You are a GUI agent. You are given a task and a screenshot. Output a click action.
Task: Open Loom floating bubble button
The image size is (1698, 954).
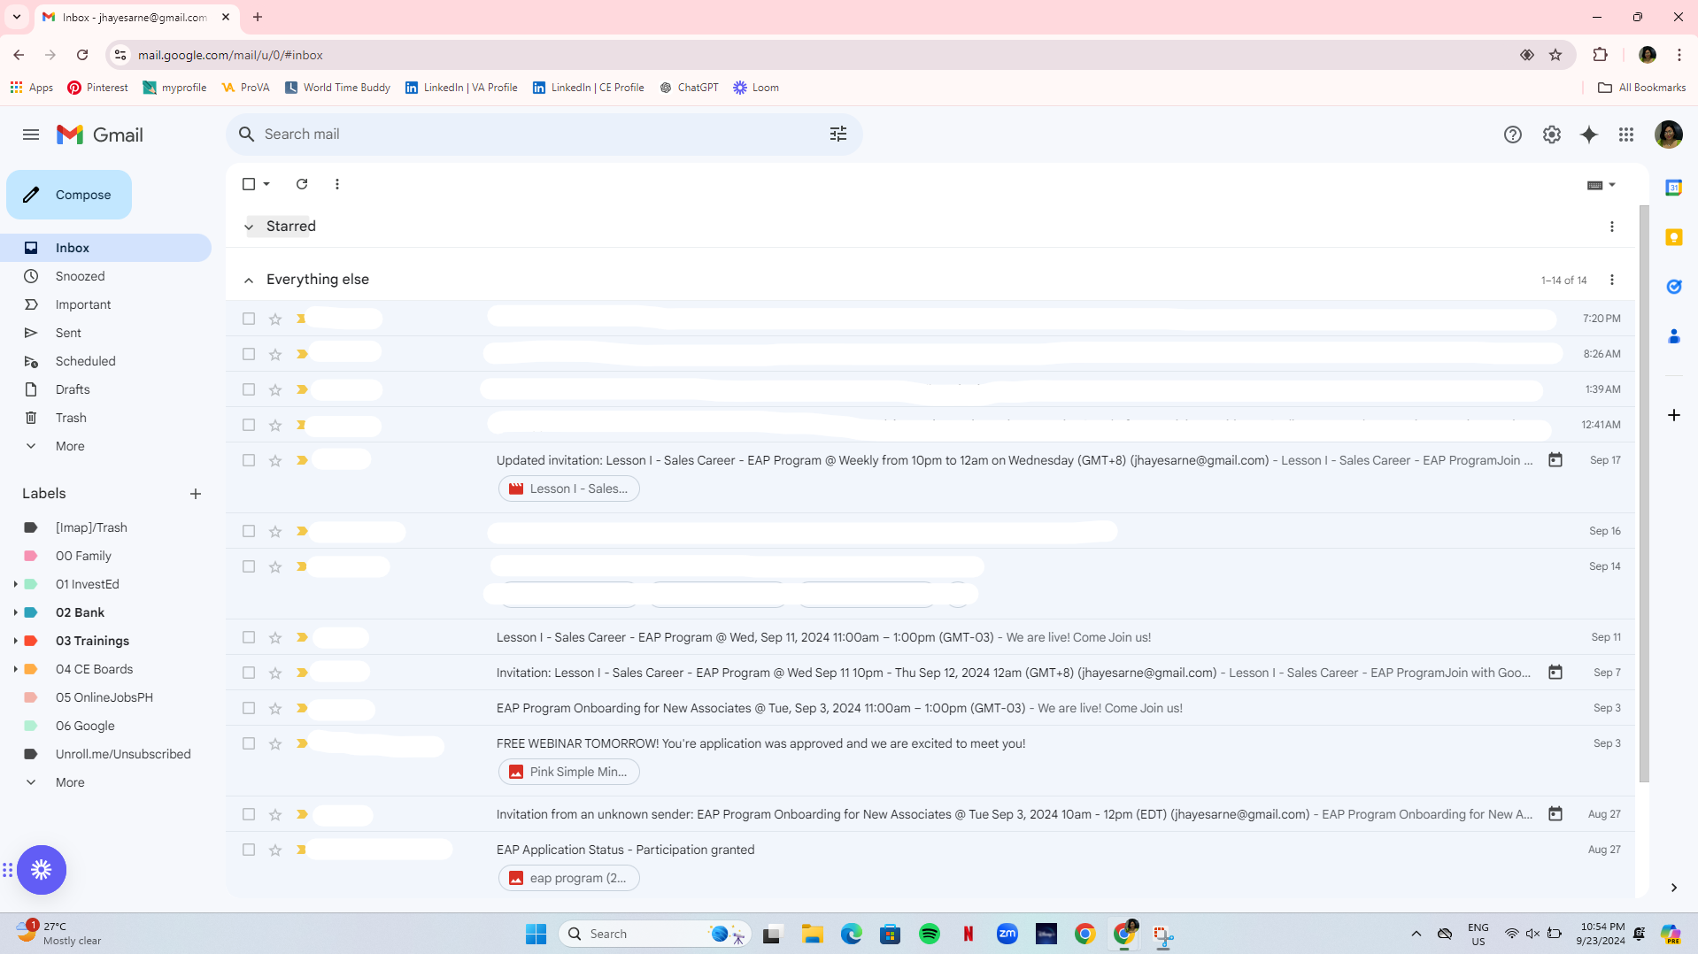42,870
